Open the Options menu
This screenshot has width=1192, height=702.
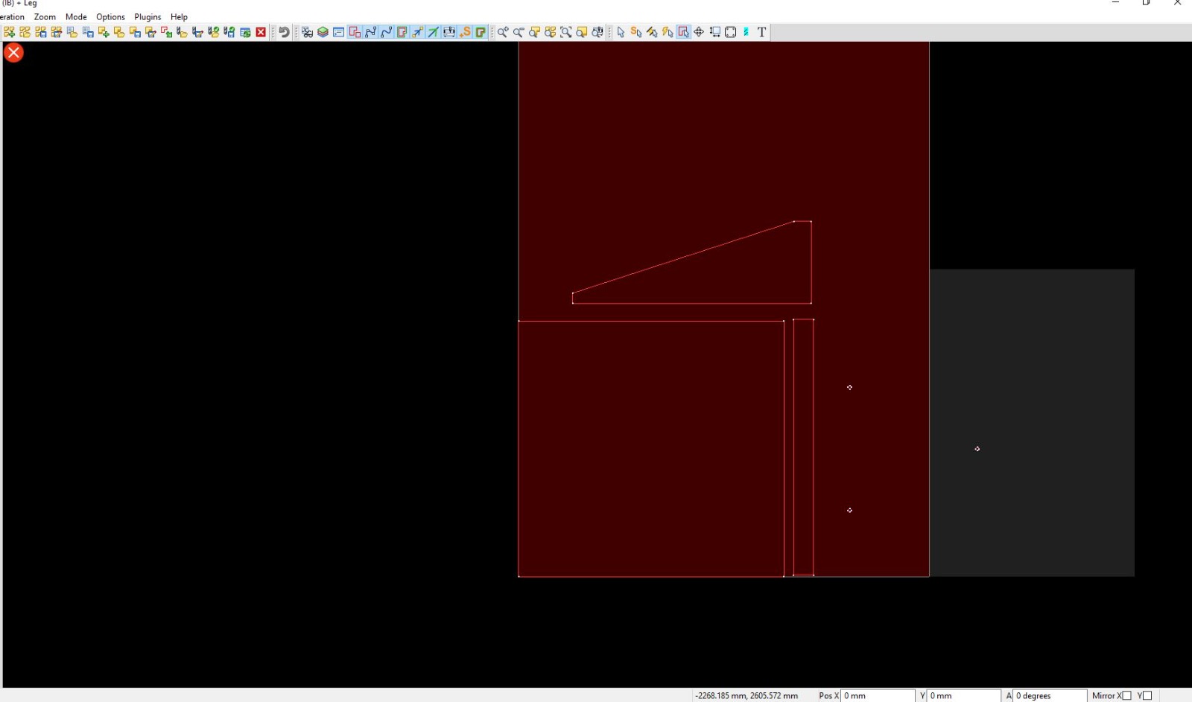tap(110, 16)
